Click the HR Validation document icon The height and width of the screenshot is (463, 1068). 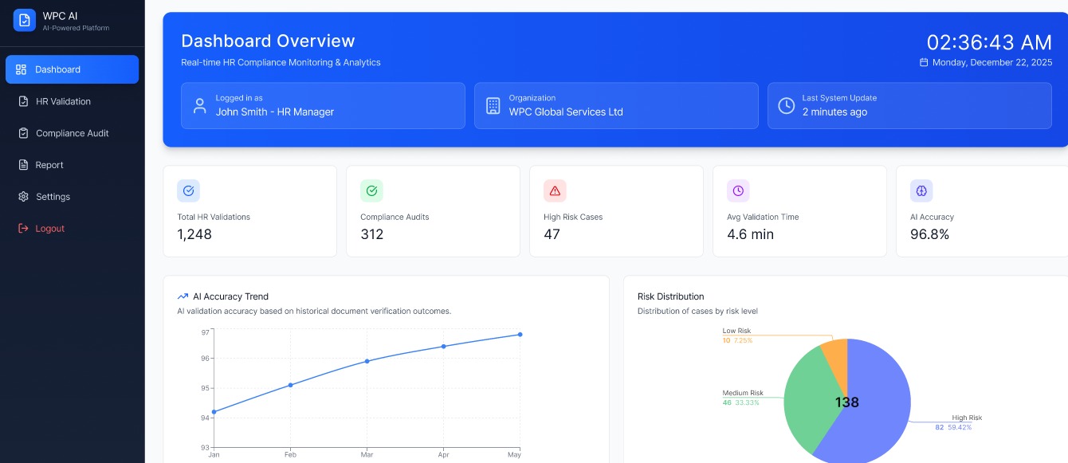pyautogui.click(x=23, y=101)
